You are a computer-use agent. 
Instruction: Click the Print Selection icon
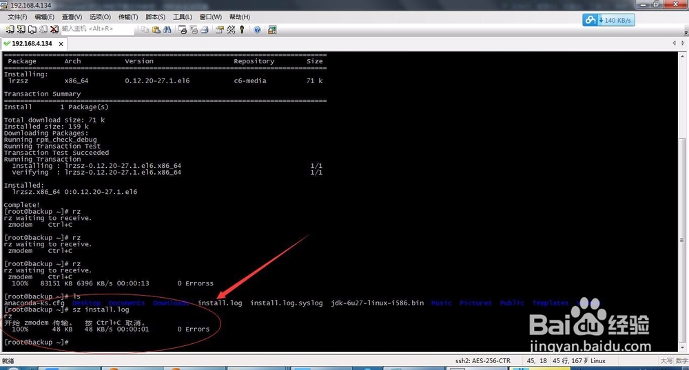click(194, 30)
